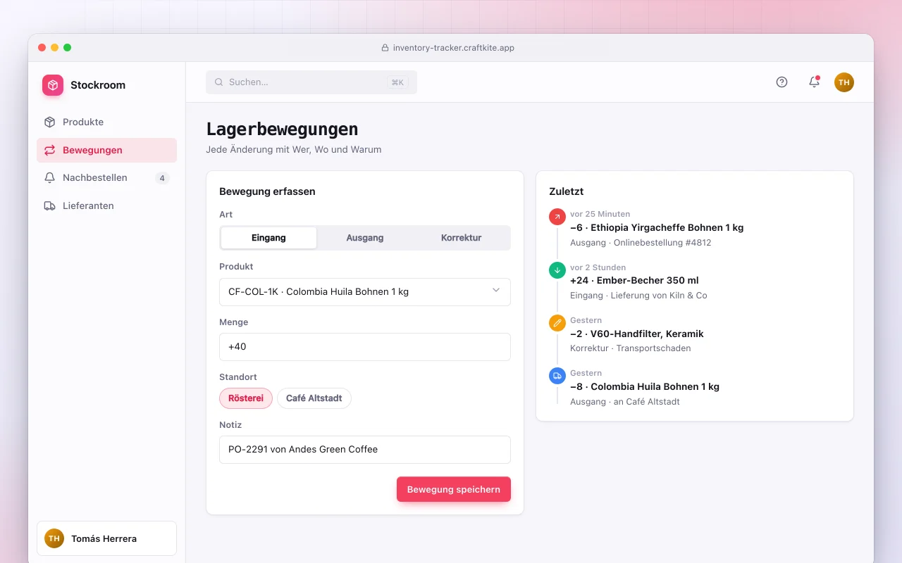Viewport: 902px width, 563px height.
Task: Click into the Notiz field
Action: [365, 450]
